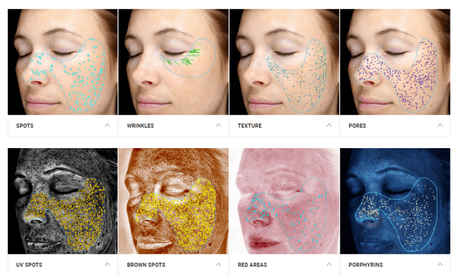Click the PORPHYRINS label
This screenshot has height=275, width=456.
(x=365, y=265)
